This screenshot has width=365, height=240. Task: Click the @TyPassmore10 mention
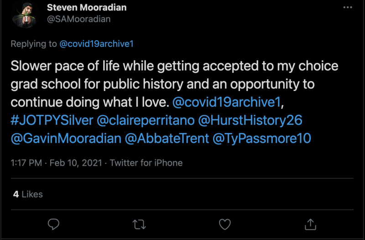pos(262,138)
